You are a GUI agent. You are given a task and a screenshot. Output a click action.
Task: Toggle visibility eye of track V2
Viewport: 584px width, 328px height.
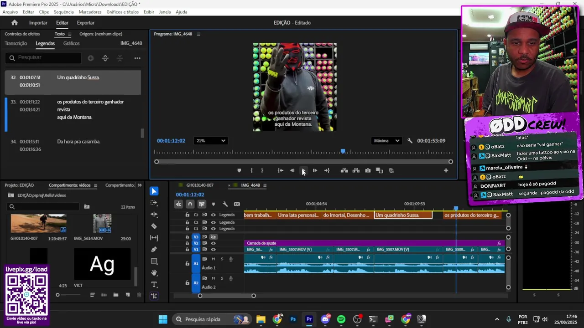[213, 243]
